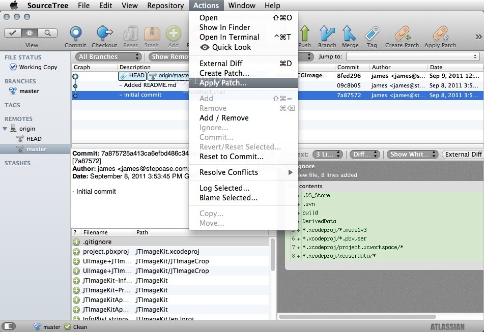484x332 pixels.
Task: Choose Open In Terminal menu entry
Action: point(243,37)
